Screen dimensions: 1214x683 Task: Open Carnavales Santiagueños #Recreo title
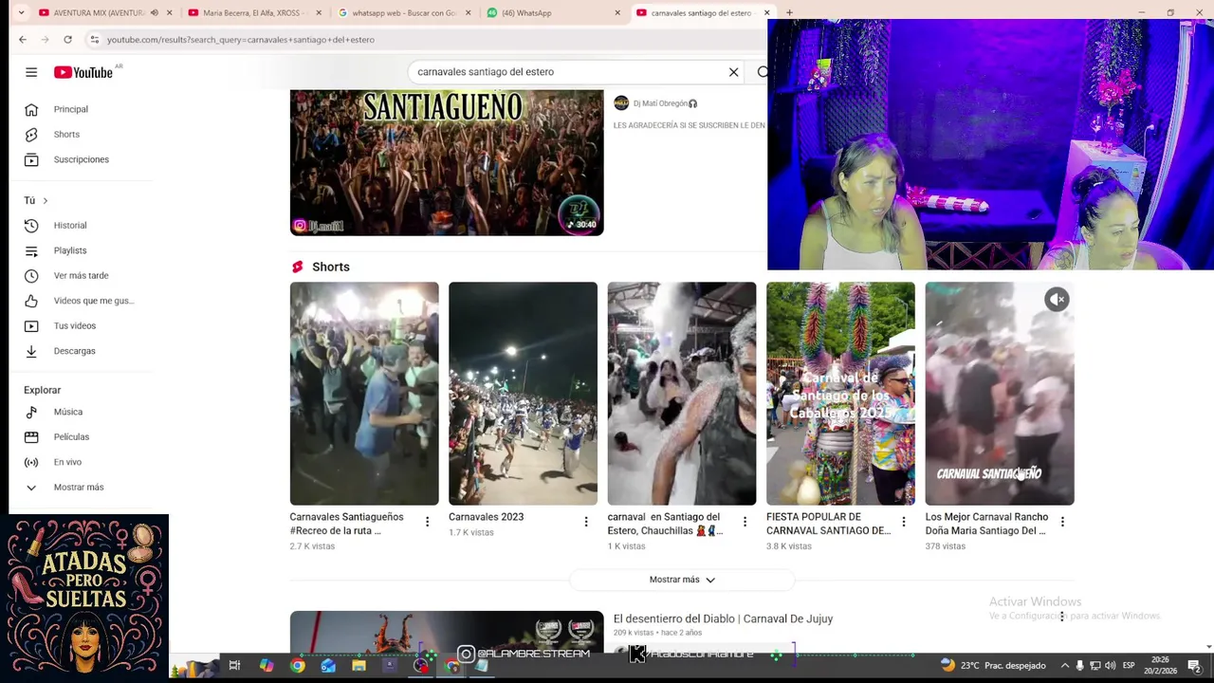pos(346,524)
